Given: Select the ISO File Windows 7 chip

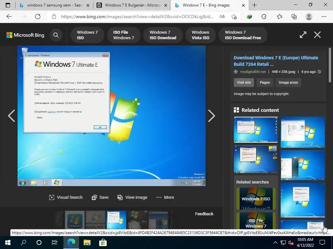Looking at the screenshot, I should 124,35.
